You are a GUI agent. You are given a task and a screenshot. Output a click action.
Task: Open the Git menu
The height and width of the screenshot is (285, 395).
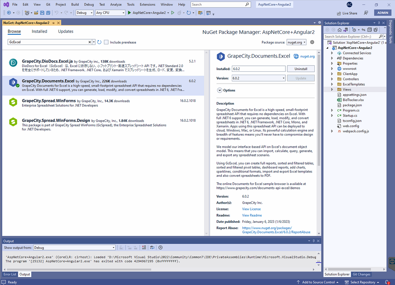pyautogui.click(x=49, y=4)
